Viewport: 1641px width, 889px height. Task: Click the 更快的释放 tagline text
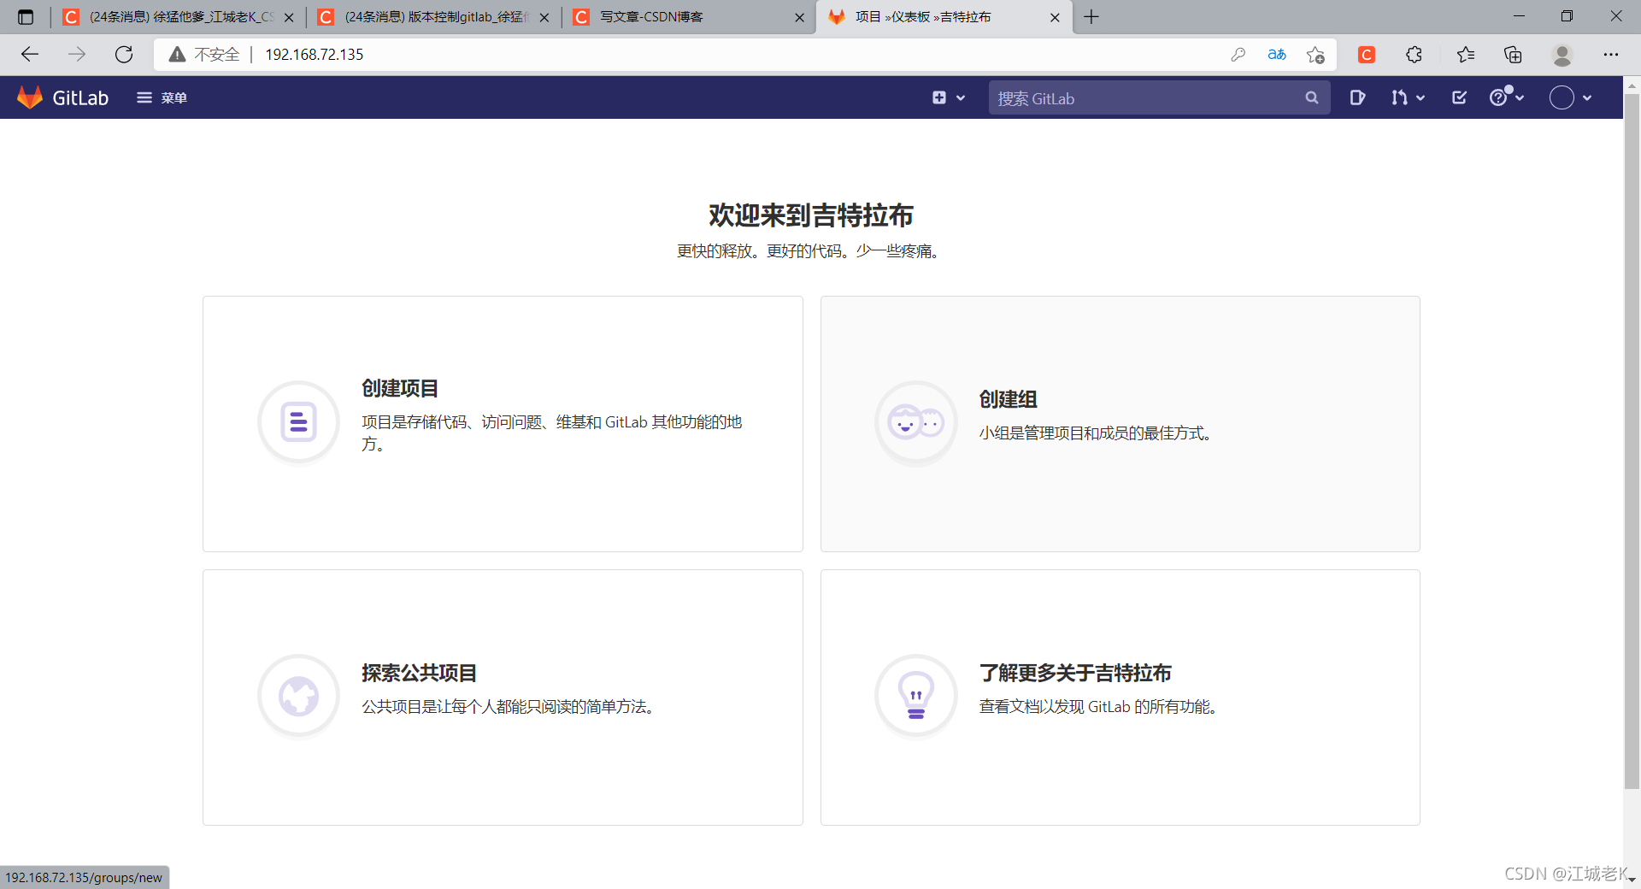point(811,251)
